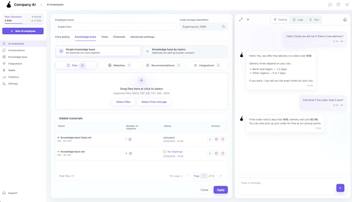Click the Knowledge base fixed.md file name
The height and width of the screenshot is (202, 352).
[x=76, y=137]
